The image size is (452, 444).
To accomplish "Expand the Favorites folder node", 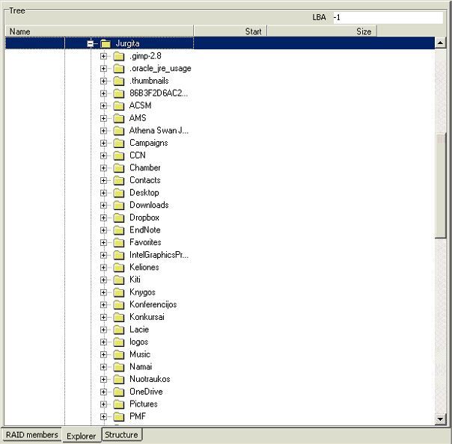I will pos(103,242).
